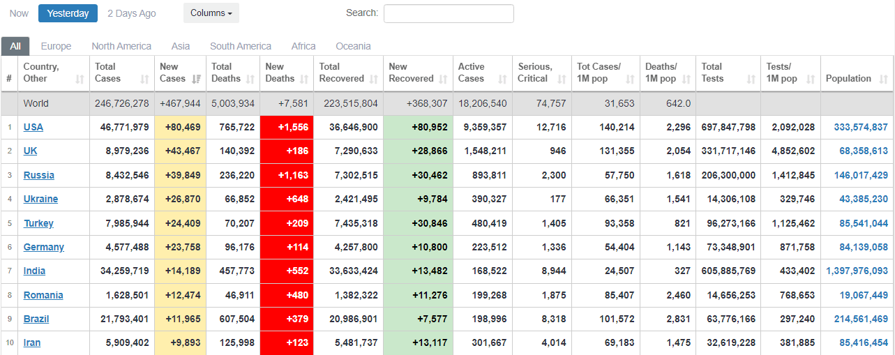895x355 pixels.
Task: Click sort arrows in Serious, Critical header
Action: (562, 80)
